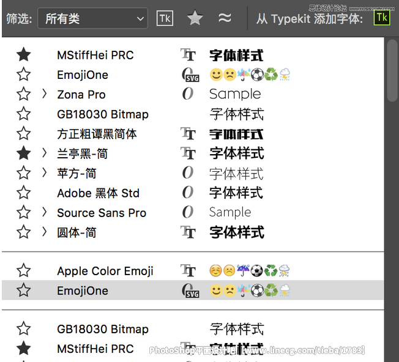Choose the 兰亭黑-简 font name

tap(83, 153)
